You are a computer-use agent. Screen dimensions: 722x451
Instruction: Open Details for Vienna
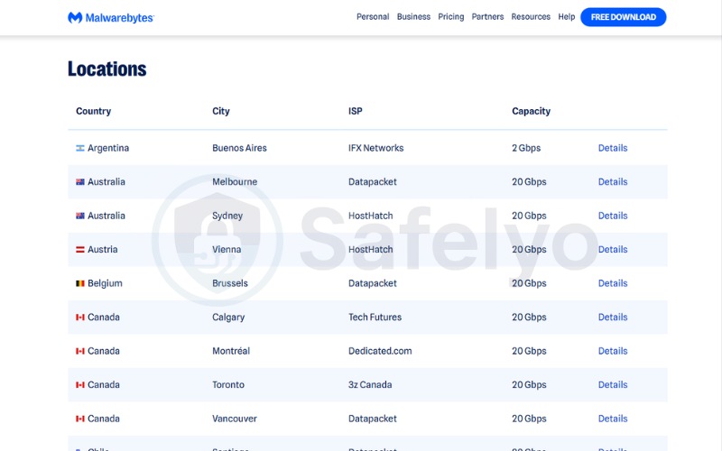pos(613,250)
